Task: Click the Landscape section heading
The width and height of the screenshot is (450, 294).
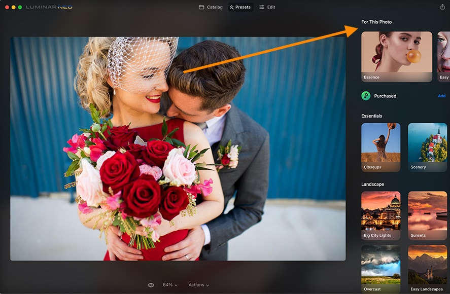Action: click(372, 184)
